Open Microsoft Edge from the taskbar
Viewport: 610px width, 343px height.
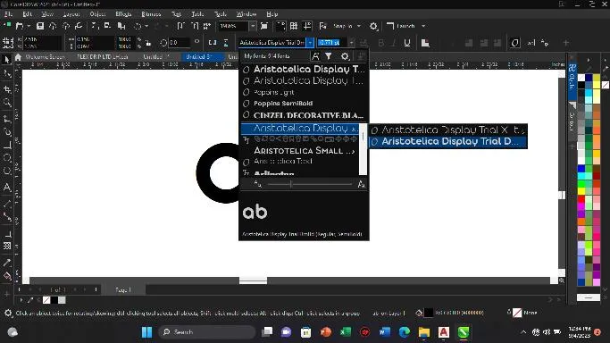pos(405,332)
